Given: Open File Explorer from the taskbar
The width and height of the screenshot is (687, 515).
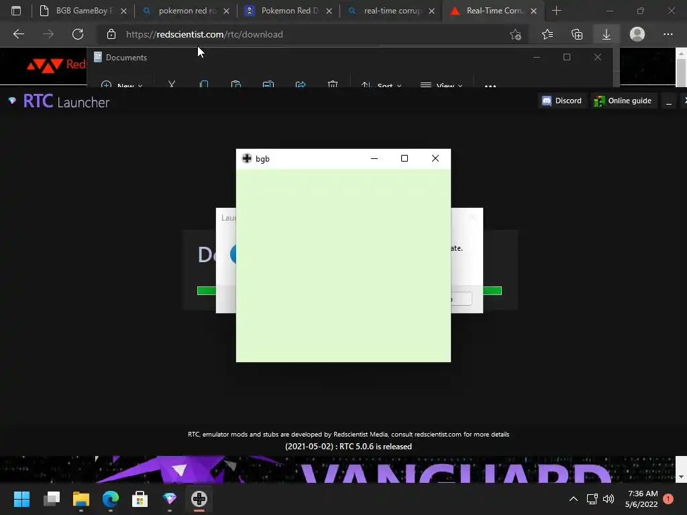Looking at the screenshot, I should coord(81,499).
